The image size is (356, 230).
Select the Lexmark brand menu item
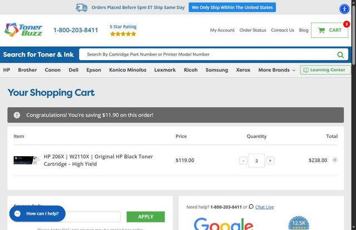[x=165, y=70]
